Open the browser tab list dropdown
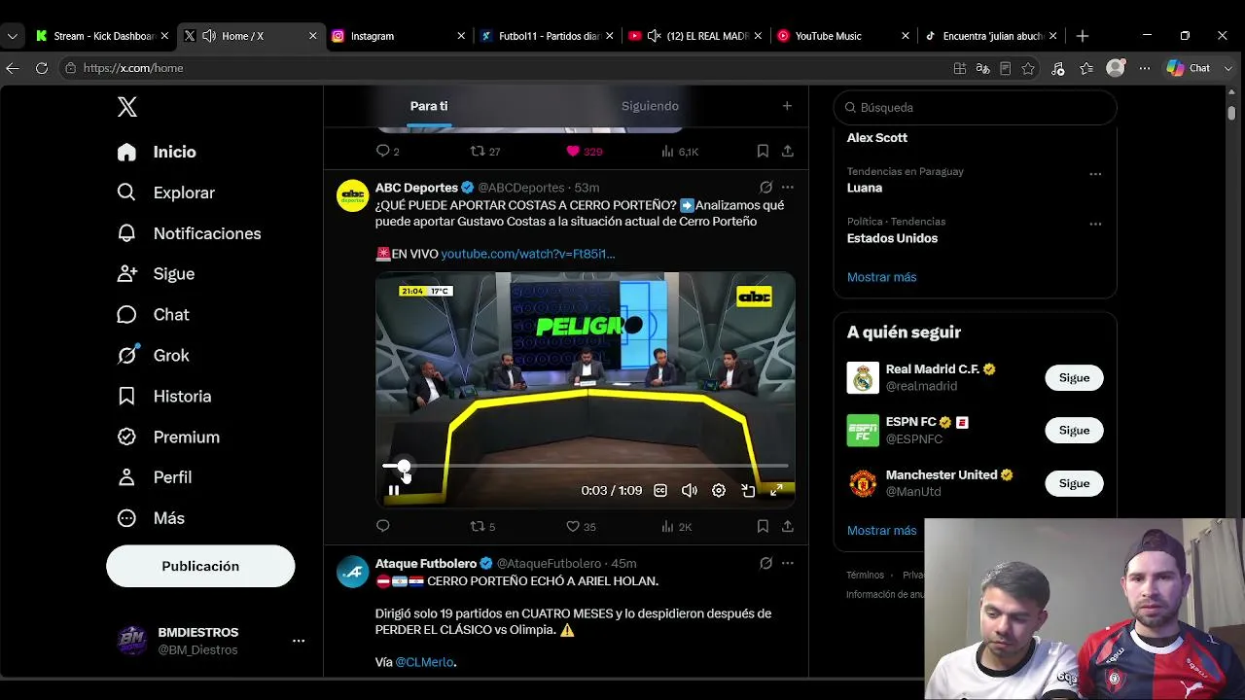1245x700 pixels. coord(13,36)
